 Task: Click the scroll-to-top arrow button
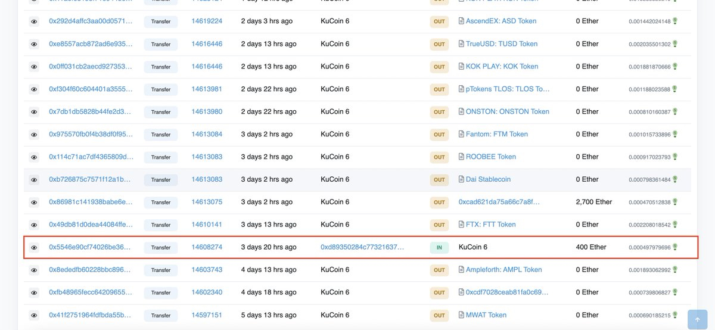(698, 319)
